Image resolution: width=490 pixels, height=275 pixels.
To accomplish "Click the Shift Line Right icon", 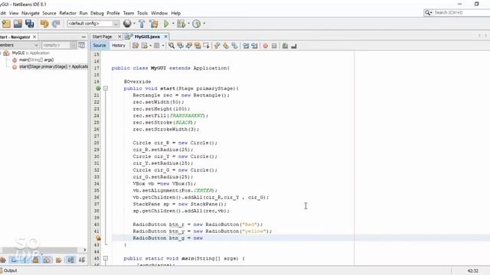I will coord(255,46).
